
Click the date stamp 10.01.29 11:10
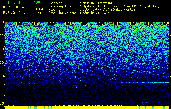pos(14,13)
